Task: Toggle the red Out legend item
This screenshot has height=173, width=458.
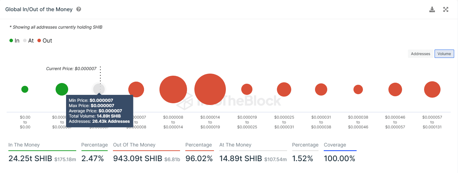Action: coord(44,40)
